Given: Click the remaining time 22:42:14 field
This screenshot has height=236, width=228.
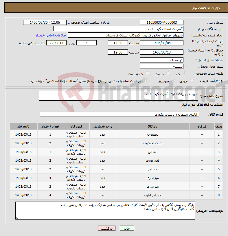Looking at the screenshot, I should click(x=56, y=43).
